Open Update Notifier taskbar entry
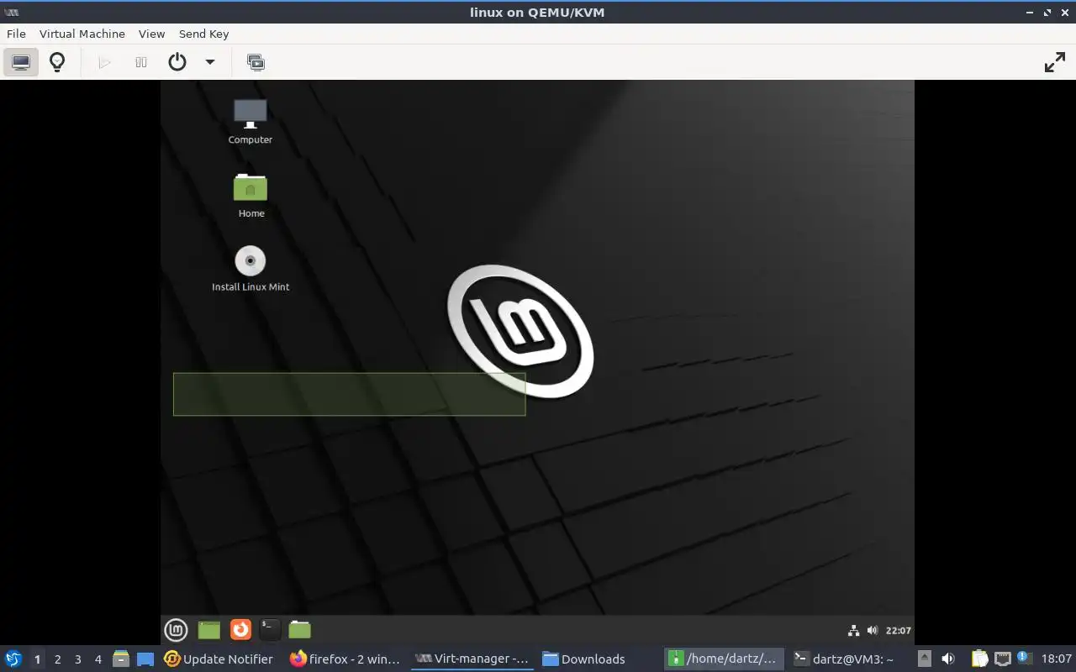1076x672 pixels. click(x=219, y=659)
